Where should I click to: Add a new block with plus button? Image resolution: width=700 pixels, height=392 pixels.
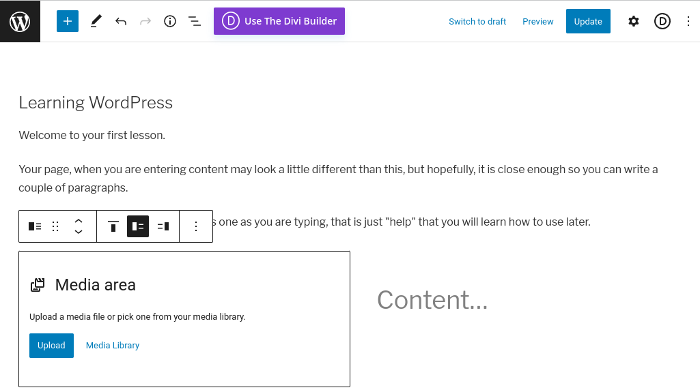(x=68, y=21)
